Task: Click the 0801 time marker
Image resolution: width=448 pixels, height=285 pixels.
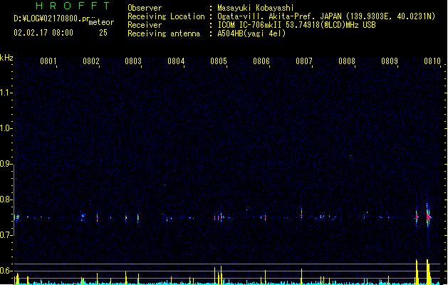Action: [48, 61]
